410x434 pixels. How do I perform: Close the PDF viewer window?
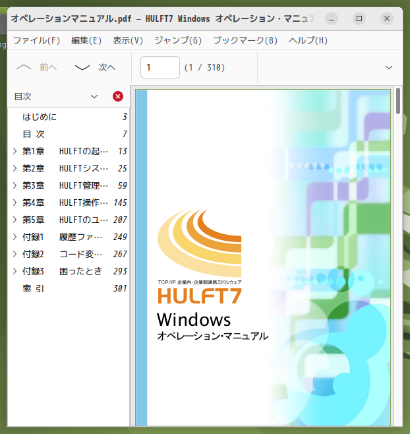[387, 18]
